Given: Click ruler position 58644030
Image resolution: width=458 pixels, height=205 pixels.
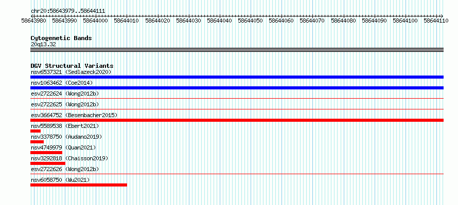Looking at the screenshot, I should (x=188, y=21).
